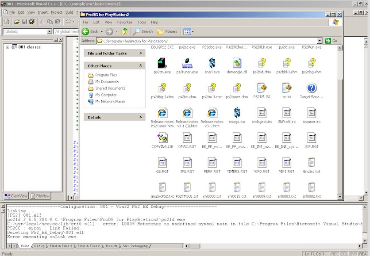Select the ps2dbg.chm help file
This screenshot has height=256, width=370.
click(x=312, y=63)
